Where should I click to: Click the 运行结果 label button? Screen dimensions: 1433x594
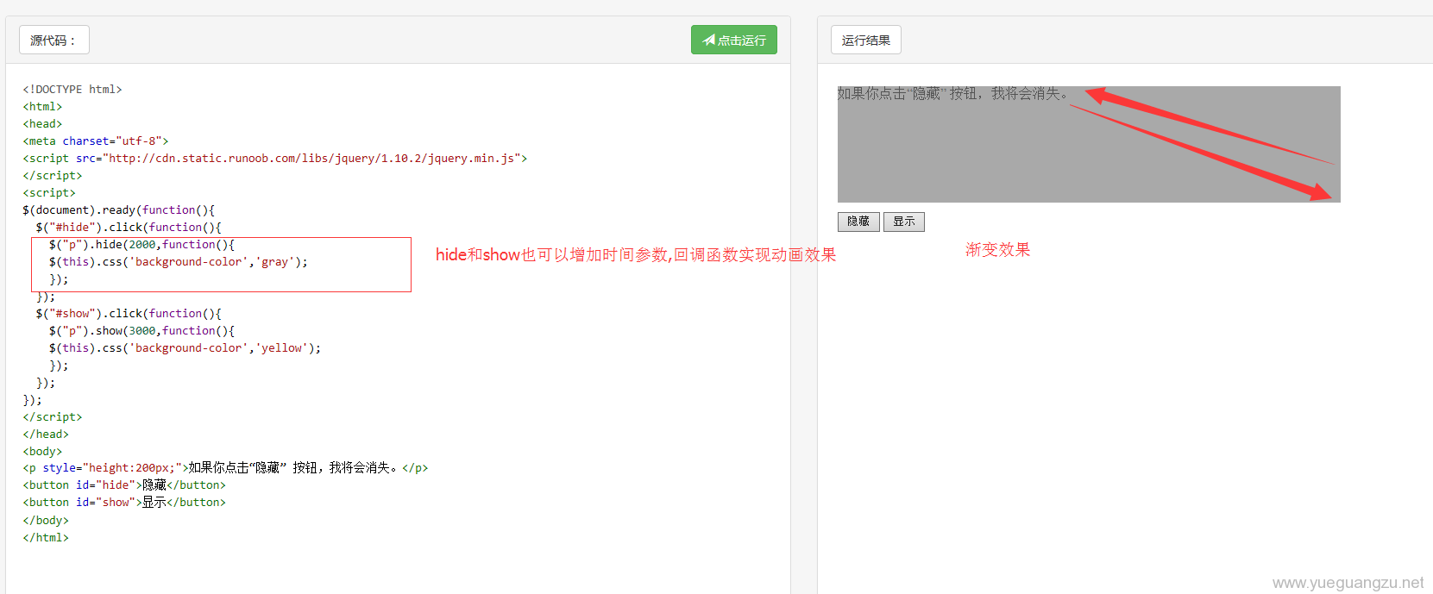click(865, 40)
